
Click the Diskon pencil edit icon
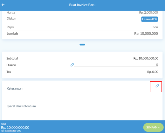(72, 65)
